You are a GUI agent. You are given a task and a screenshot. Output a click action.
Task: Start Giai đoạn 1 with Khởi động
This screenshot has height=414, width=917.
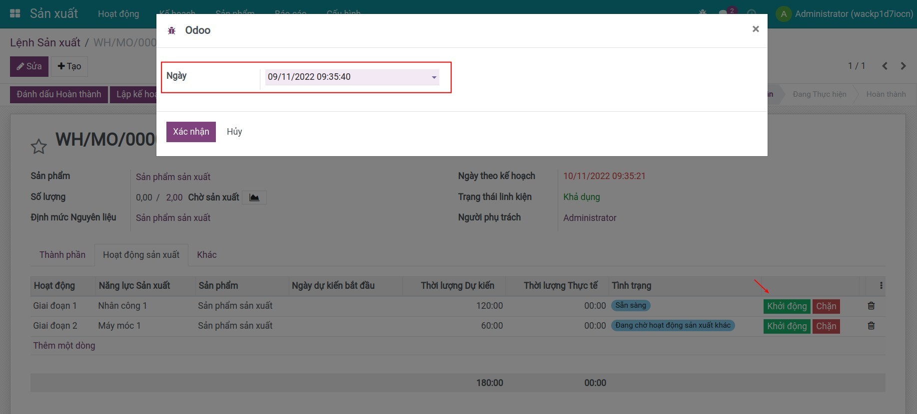(x=787, y=306)
